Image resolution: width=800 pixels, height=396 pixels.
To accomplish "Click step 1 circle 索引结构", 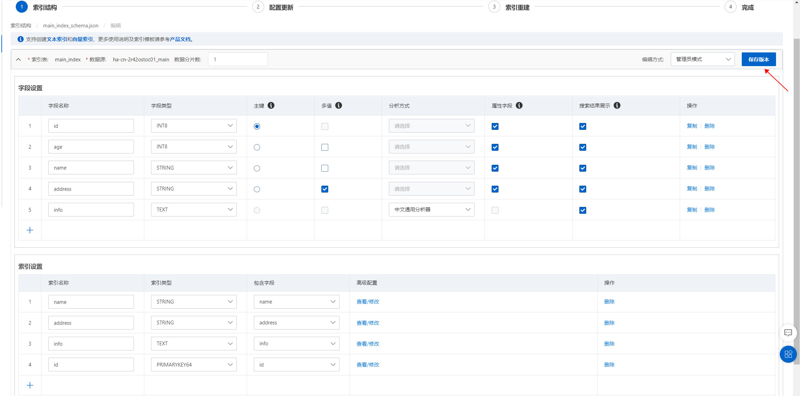I will click(22, 7).
